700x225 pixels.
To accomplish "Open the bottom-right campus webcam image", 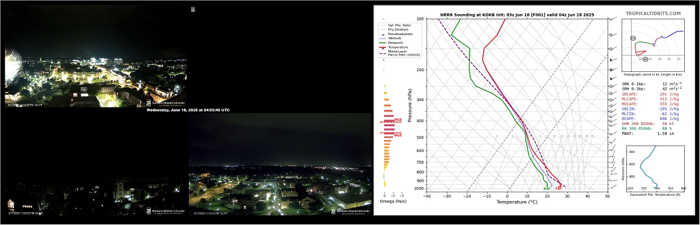I will coord(280,167).
